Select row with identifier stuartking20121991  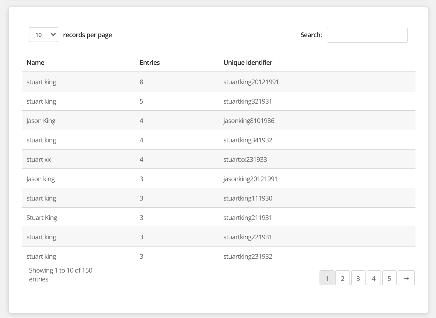[251, 82]
